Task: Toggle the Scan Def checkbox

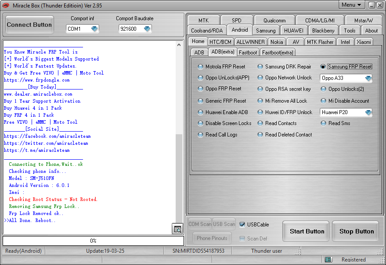Action: point(242,238)
